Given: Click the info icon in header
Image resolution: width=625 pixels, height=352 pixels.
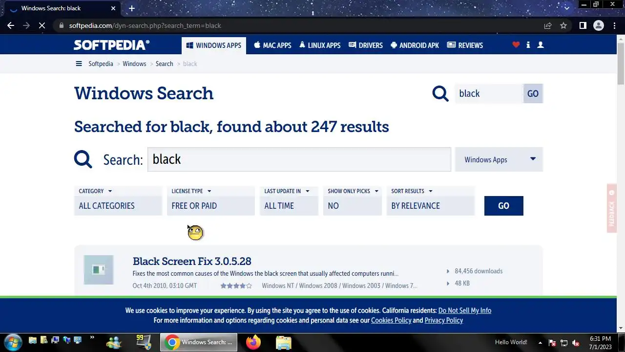Looking at the screenshot, I should point(528,44).
